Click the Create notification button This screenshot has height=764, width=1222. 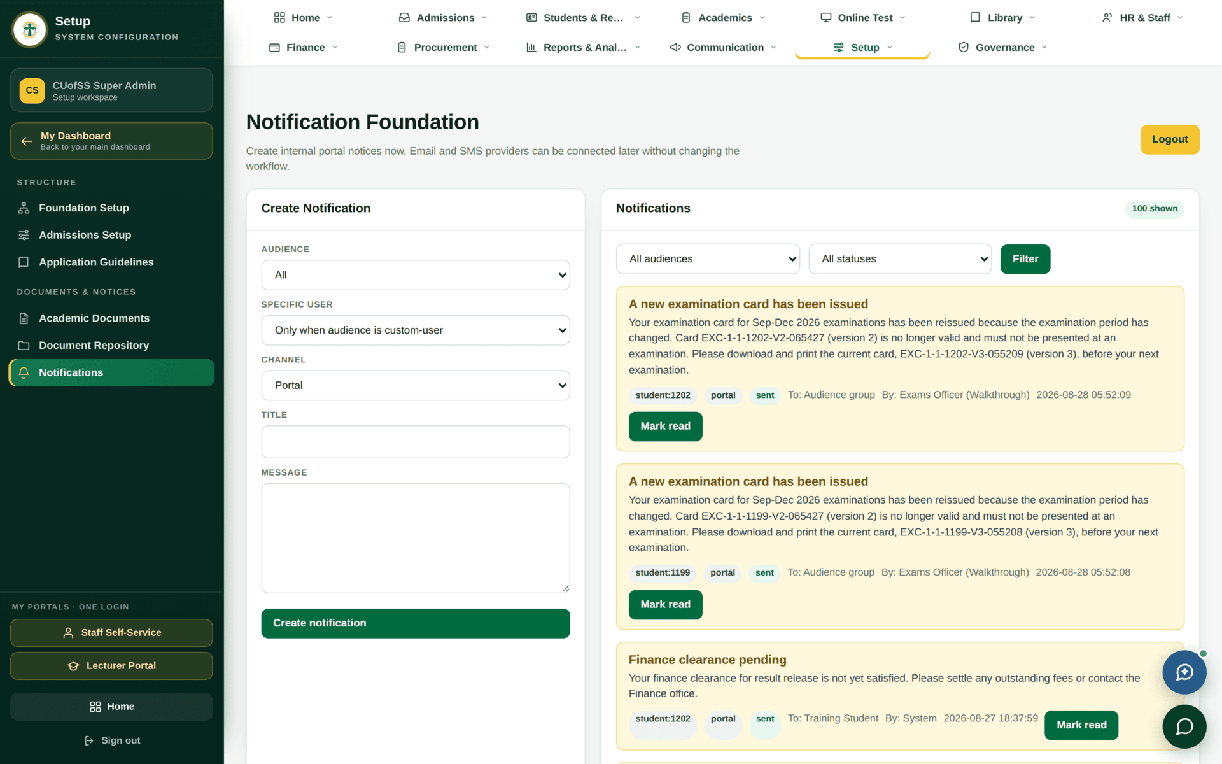pos(416,623)
